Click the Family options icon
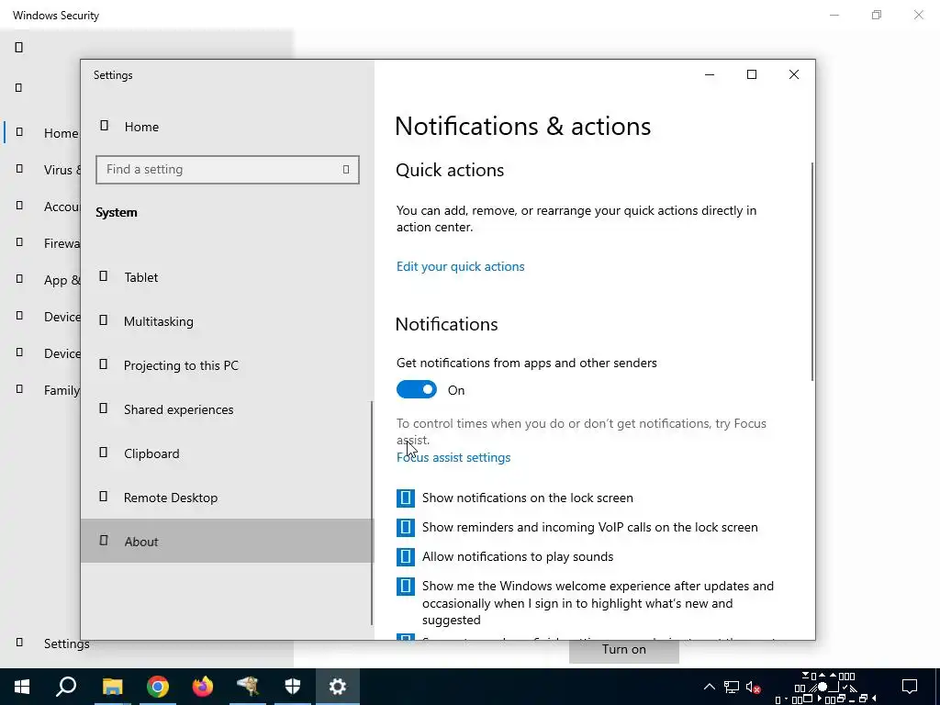 click(19, 388)
